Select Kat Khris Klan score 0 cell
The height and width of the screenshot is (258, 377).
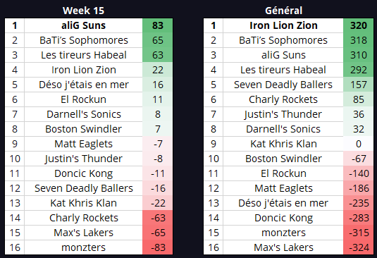pyautogui.click(x=358, y=144)
